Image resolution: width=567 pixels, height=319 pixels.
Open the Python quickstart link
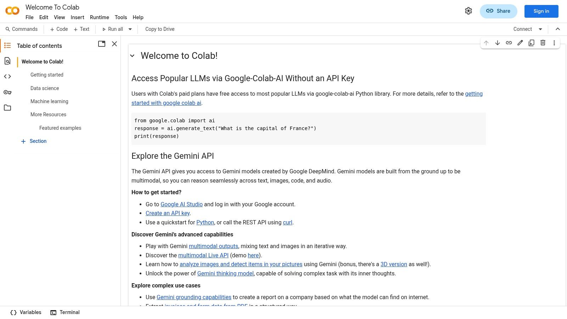pos(205,222)
